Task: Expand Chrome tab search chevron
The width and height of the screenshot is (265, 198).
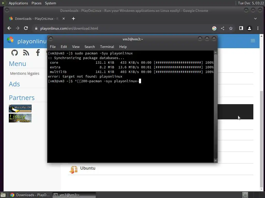Action: pyautogui.click(x=255, y=19)
